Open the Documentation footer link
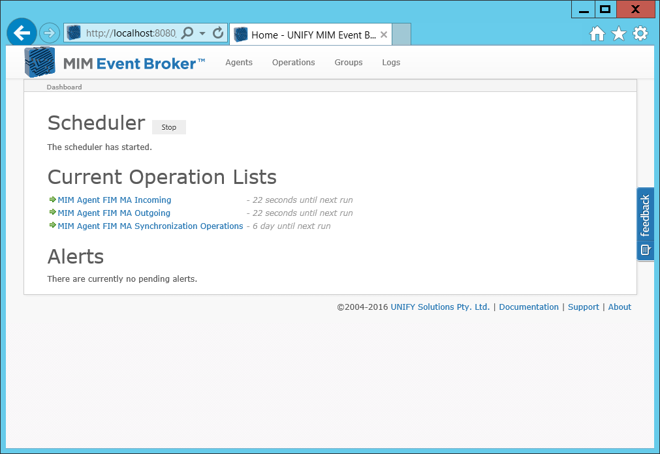Screen dimensions: 660x454 point(529,307)
